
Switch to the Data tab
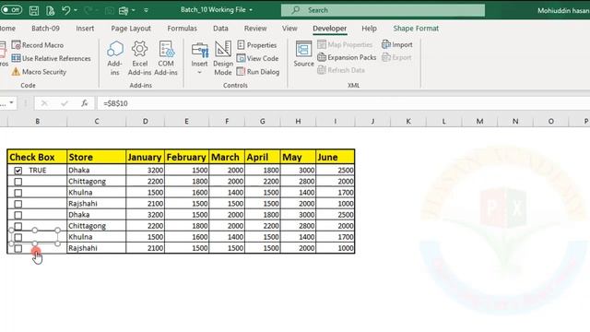(220, 29)
